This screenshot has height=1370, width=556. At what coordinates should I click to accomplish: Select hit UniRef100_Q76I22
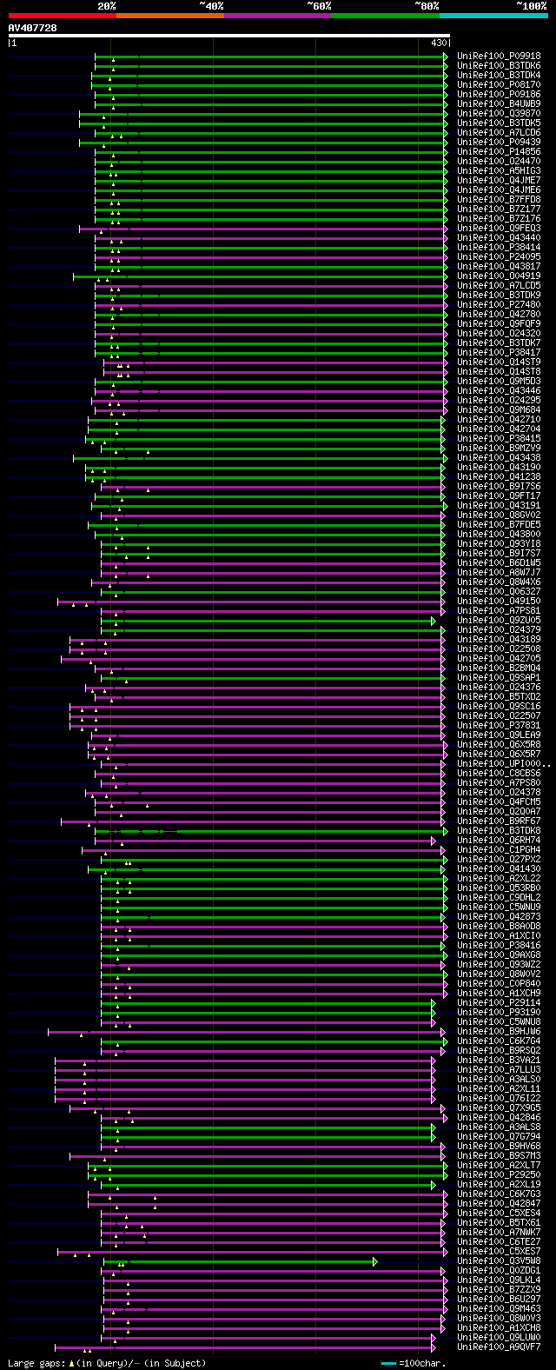(499, 1098)
